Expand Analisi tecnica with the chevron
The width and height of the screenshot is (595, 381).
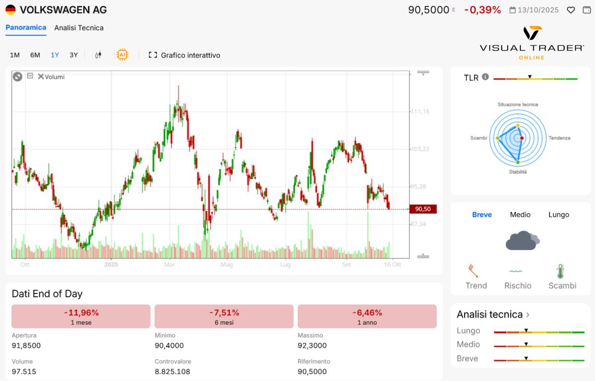[528, 315]
